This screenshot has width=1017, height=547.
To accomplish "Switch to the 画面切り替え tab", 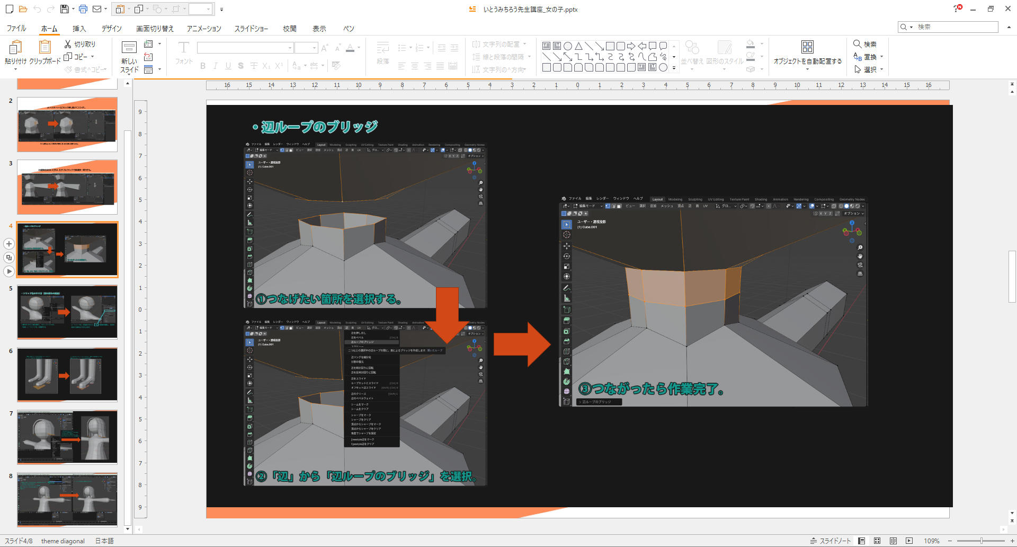I will click(155, 29).
